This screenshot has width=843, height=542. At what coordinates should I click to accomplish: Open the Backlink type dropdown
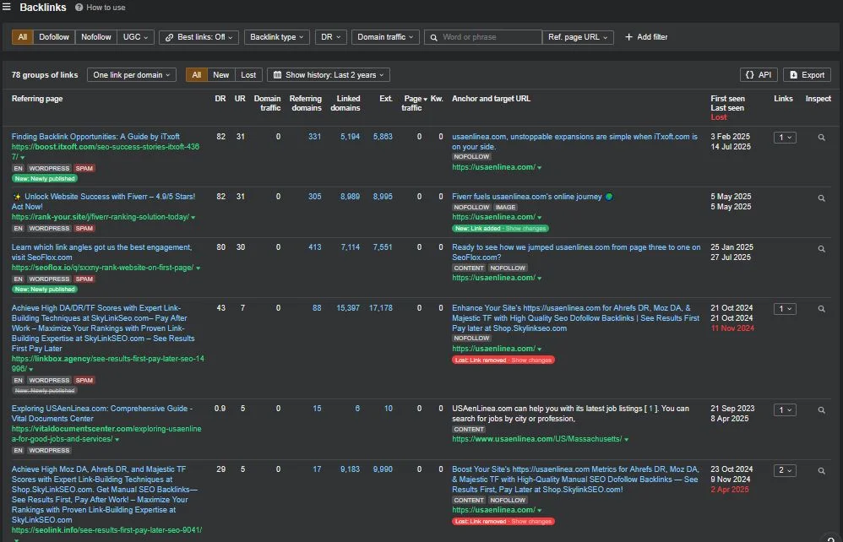point(277,37)
